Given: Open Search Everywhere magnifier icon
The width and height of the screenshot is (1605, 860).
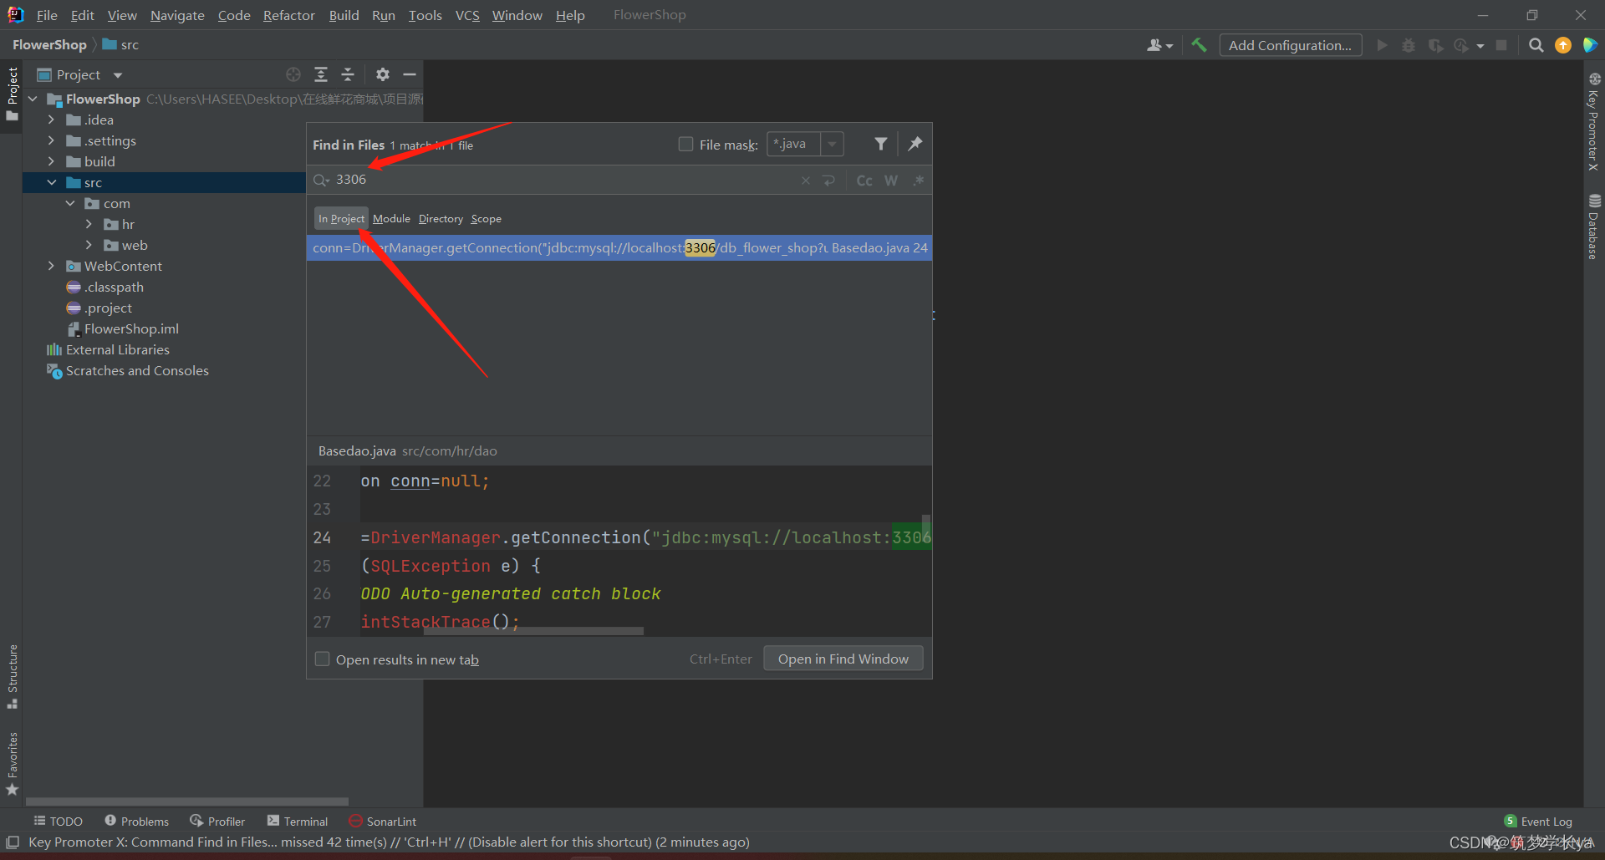Looking at the screenshot, I should tap(1536, 45).
